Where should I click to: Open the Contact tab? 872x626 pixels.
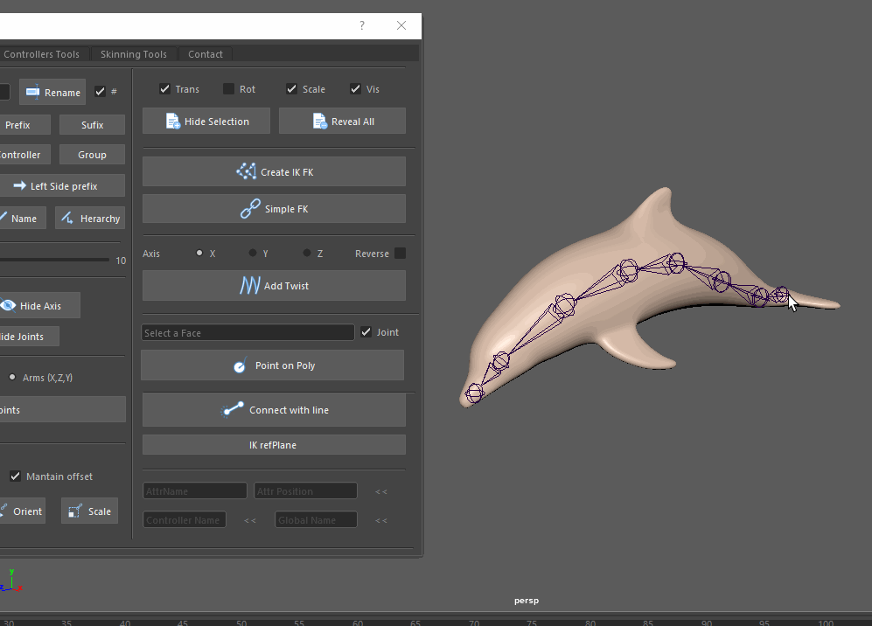coord(206,54)
